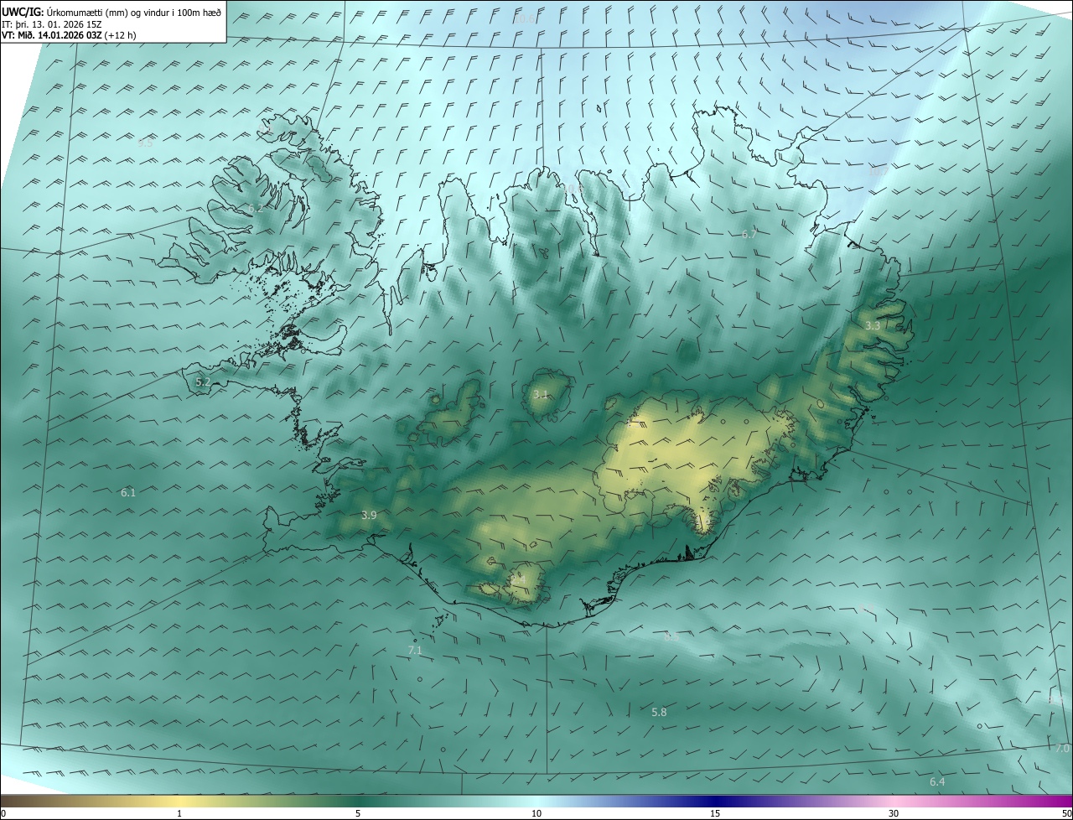Click the initial time line 'IT: þri. 13. 01. 2026 15Z'
Viewport: 1073px width, 820px height.
(x=53, y=24)
